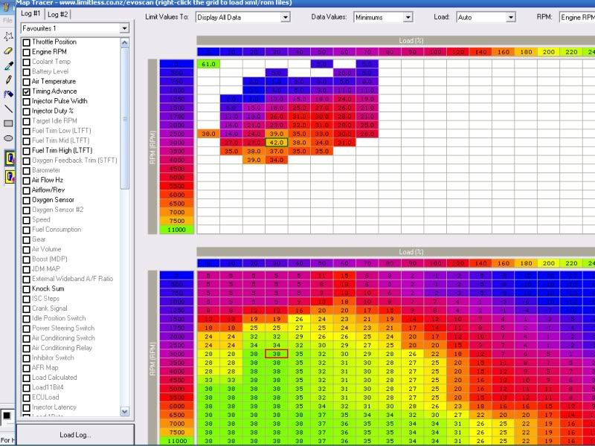Switch to the Log #1 tab
Viewport: 595px width, 446px height.
click(x=30, y=13)
